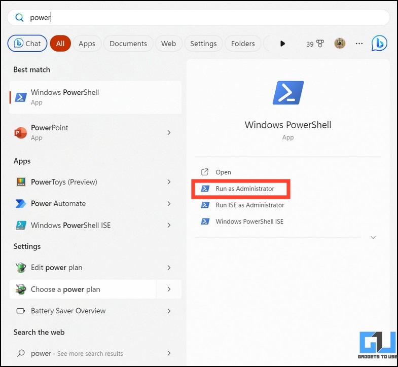Click the "PowerToys (Preview)" label
This screenshot has width=398, height=367.
pyautogui.click(x=64, y=182)
